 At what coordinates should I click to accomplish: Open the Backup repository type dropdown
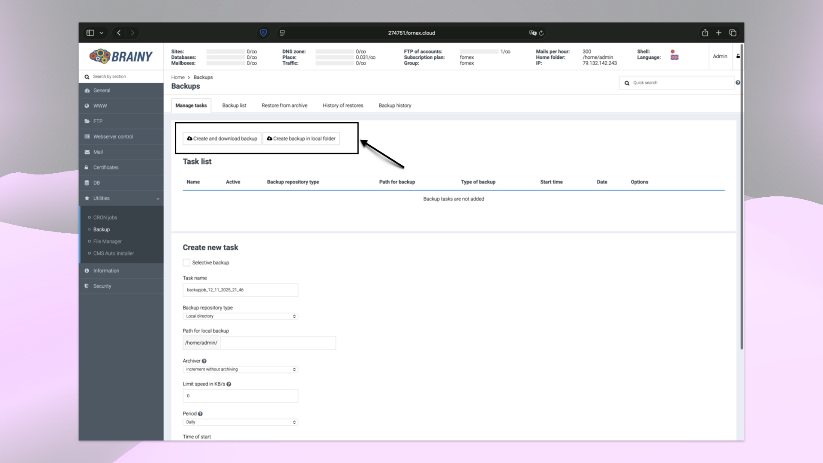click(x=240, y=316)
